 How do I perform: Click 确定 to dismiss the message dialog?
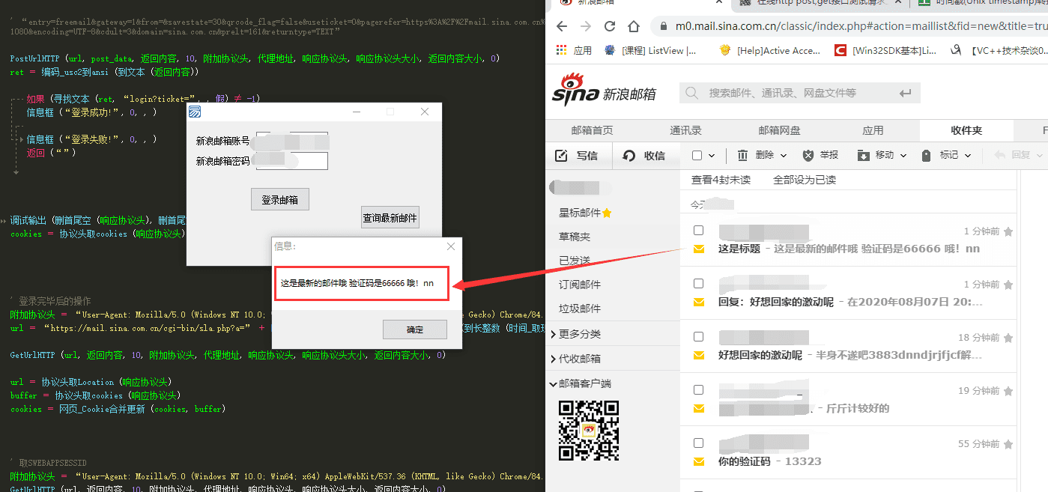coord(414,329)
